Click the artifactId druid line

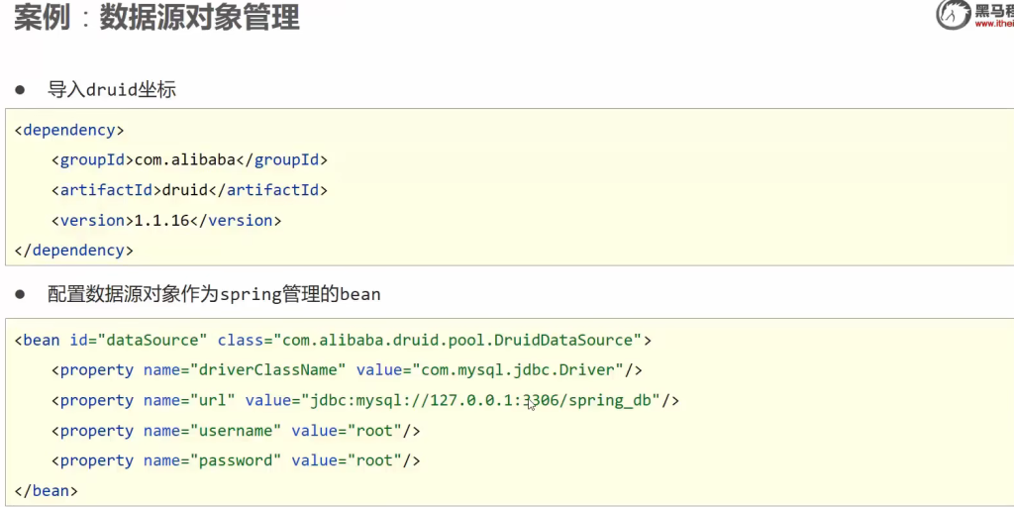189,190
